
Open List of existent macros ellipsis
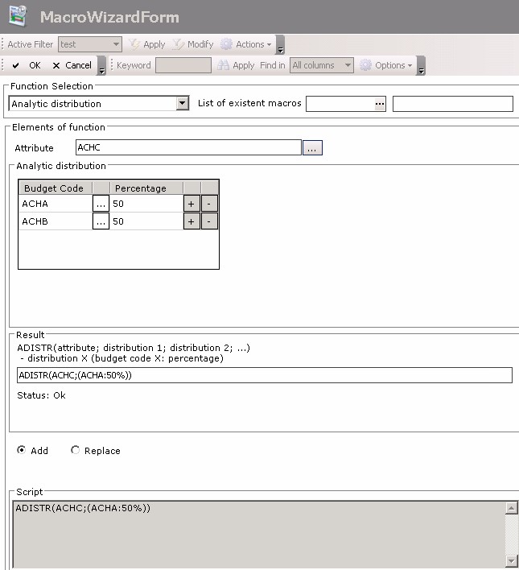click(380, 104)
